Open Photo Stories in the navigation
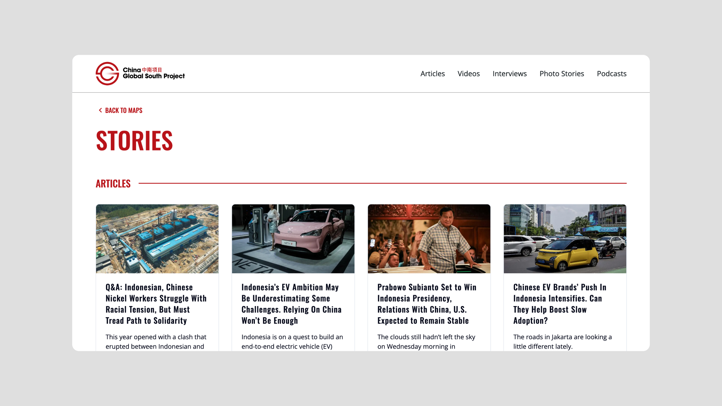This screenshot has height=406, width=722. [562, 74]
